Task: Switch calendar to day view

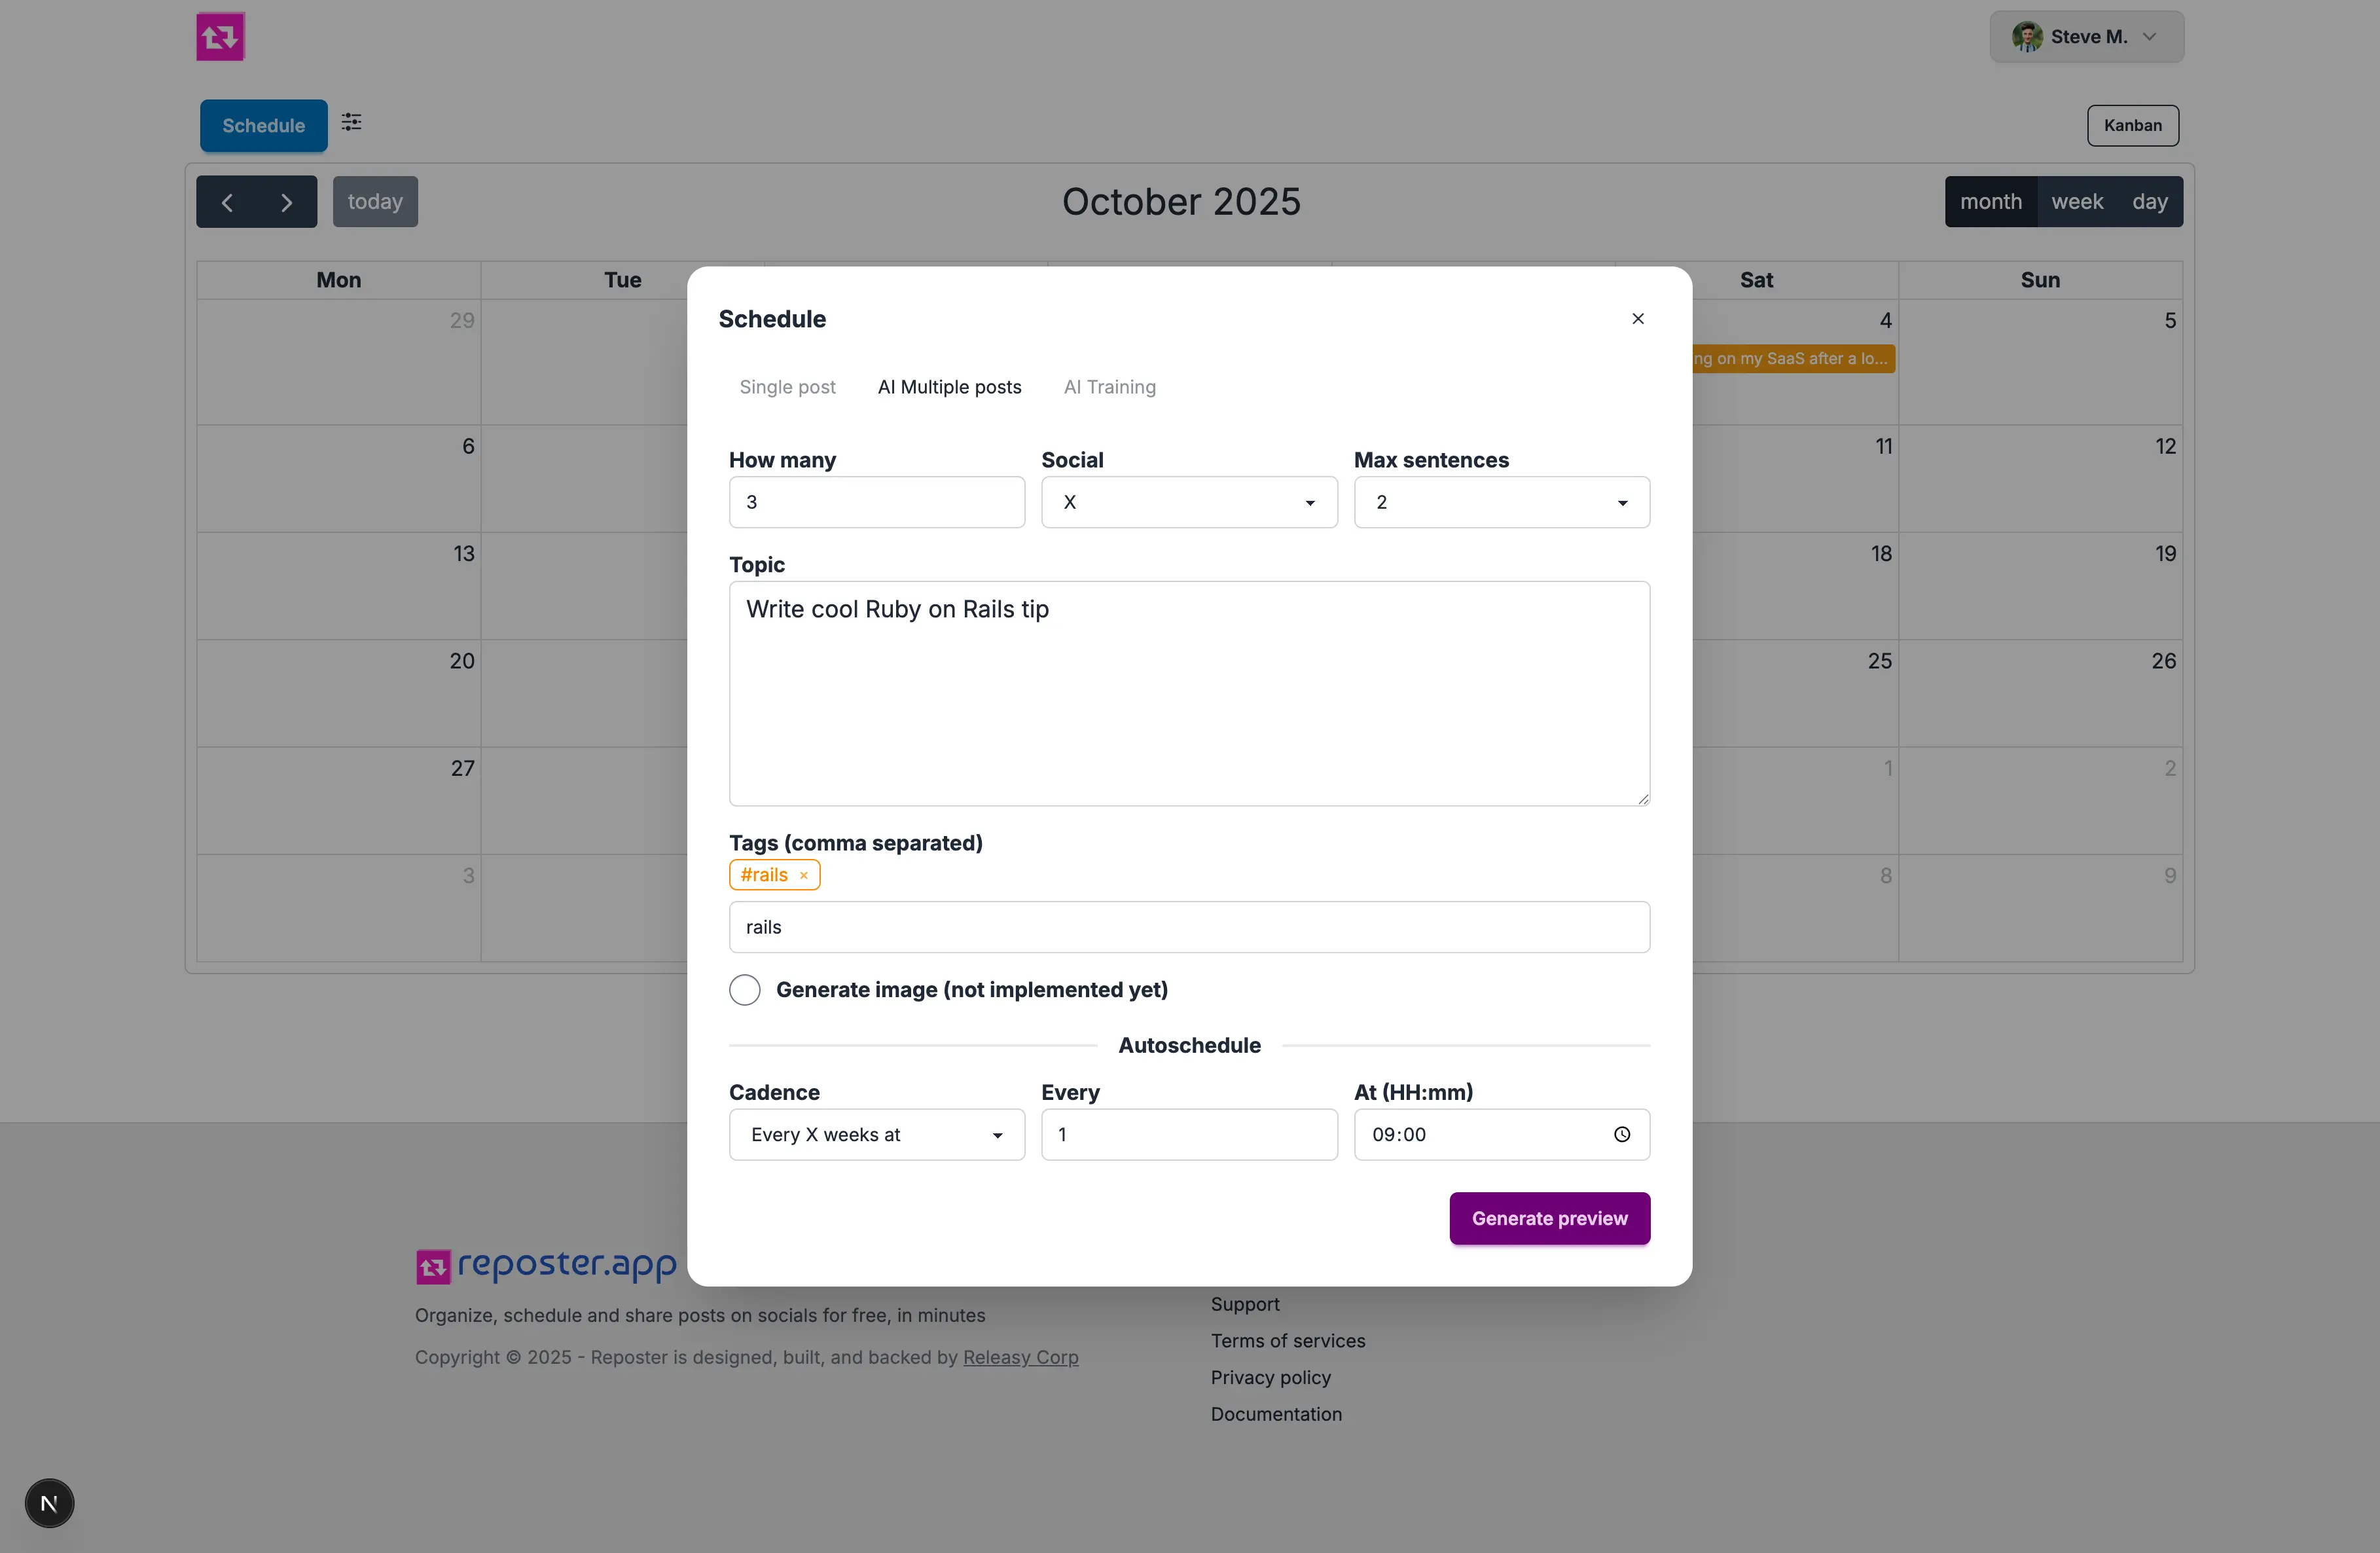Action: [2149, 202]
